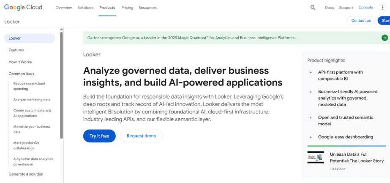Select How It Works in sidebar
This screenshot has height=183, width=390.
(x=20, y=62)
